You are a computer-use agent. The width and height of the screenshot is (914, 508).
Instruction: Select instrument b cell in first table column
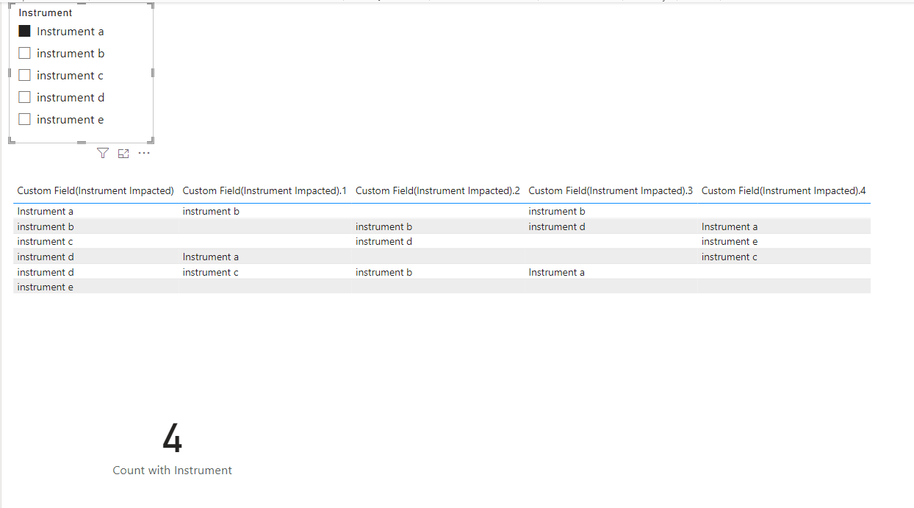(46, 226)
